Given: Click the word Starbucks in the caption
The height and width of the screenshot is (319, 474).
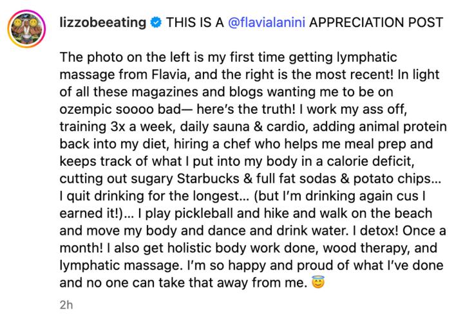Looking at the screenshot, I should pyautogui.click(x=208, y=179).
